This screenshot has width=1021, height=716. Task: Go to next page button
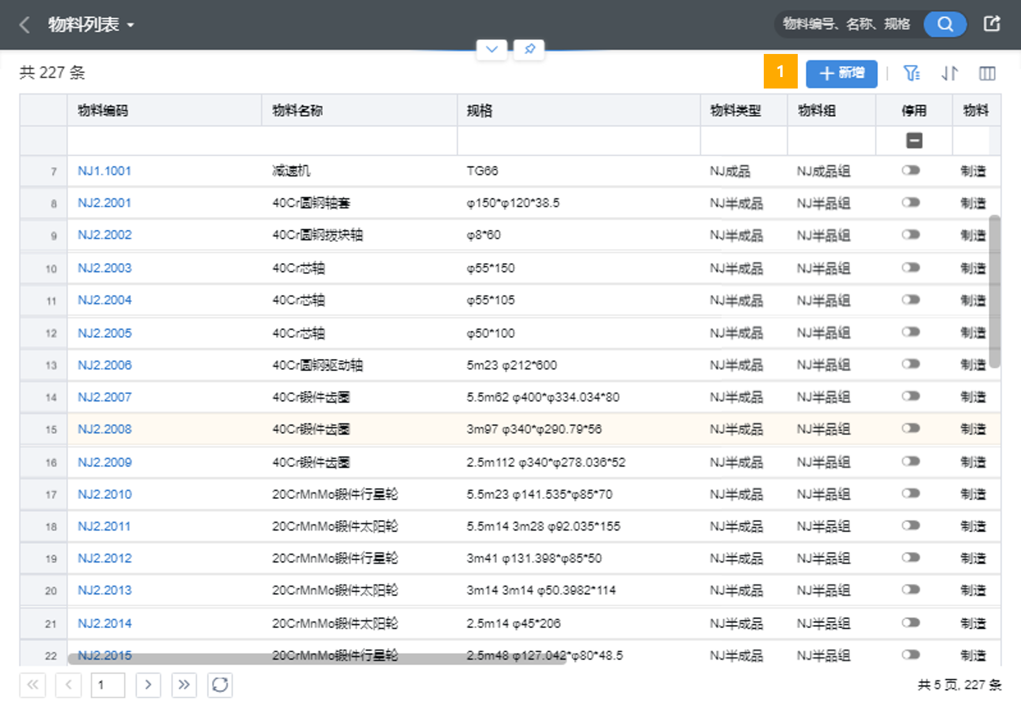coord(148,685)
